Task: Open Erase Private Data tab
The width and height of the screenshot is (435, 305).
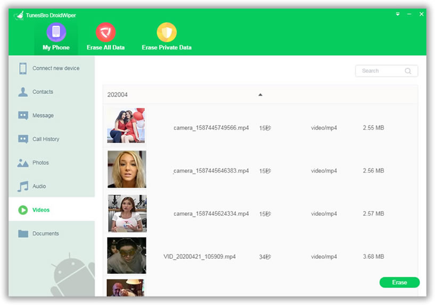Action: coord(167,37)
